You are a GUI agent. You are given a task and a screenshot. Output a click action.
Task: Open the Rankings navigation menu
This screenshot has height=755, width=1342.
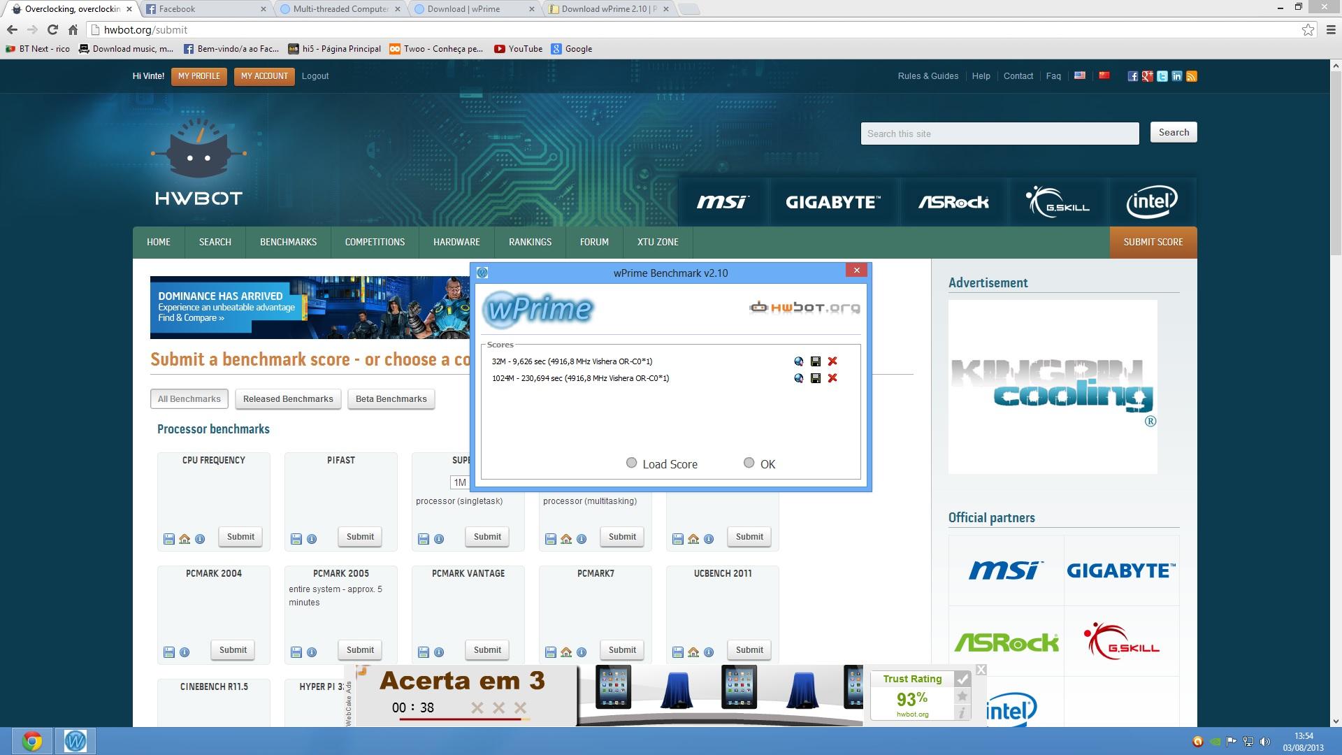tap(530, 242)
